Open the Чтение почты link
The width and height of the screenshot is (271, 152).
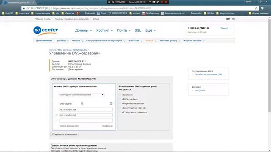click(x=43, y=19)
